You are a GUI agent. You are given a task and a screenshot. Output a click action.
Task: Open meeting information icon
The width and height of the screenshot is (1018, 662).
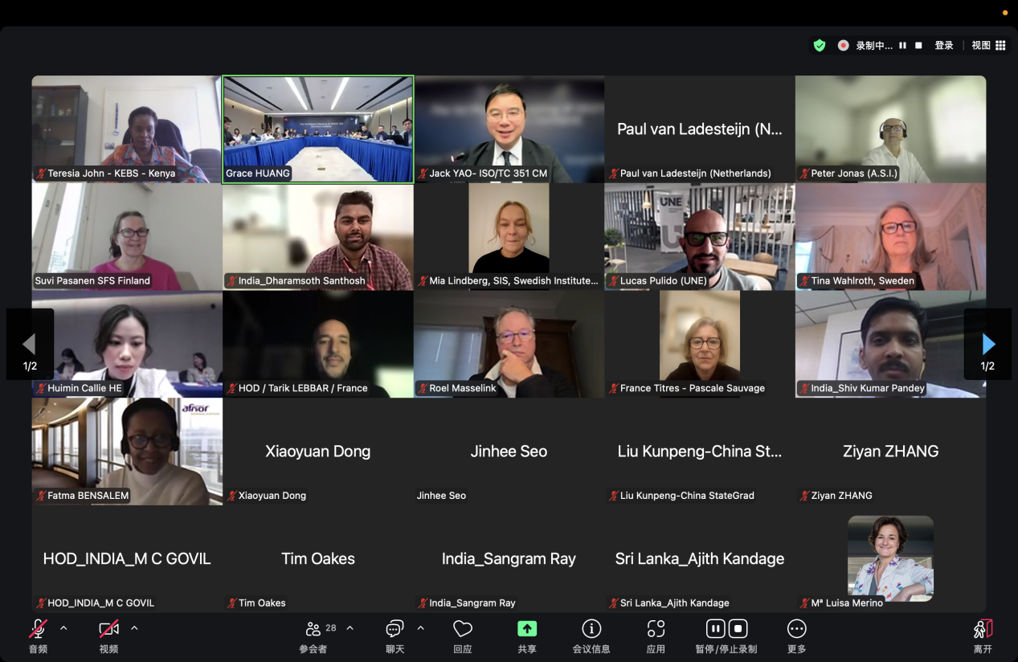[x=591, y=629]
